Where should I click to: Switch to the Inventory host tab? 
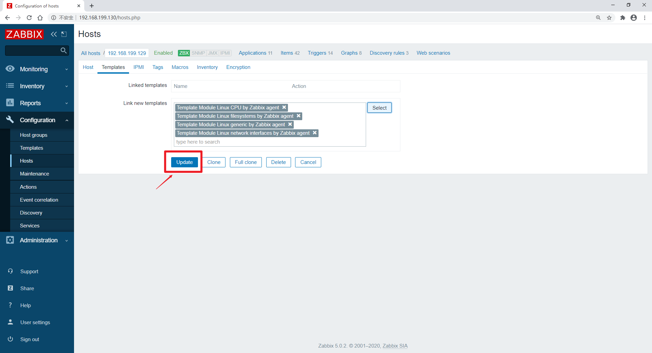click(x=207, y=67)
